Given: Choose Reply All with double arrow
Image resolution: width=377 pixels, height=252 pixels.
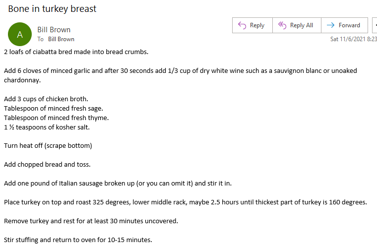Looking at the screenshot, I should click(x=297, y=25).
